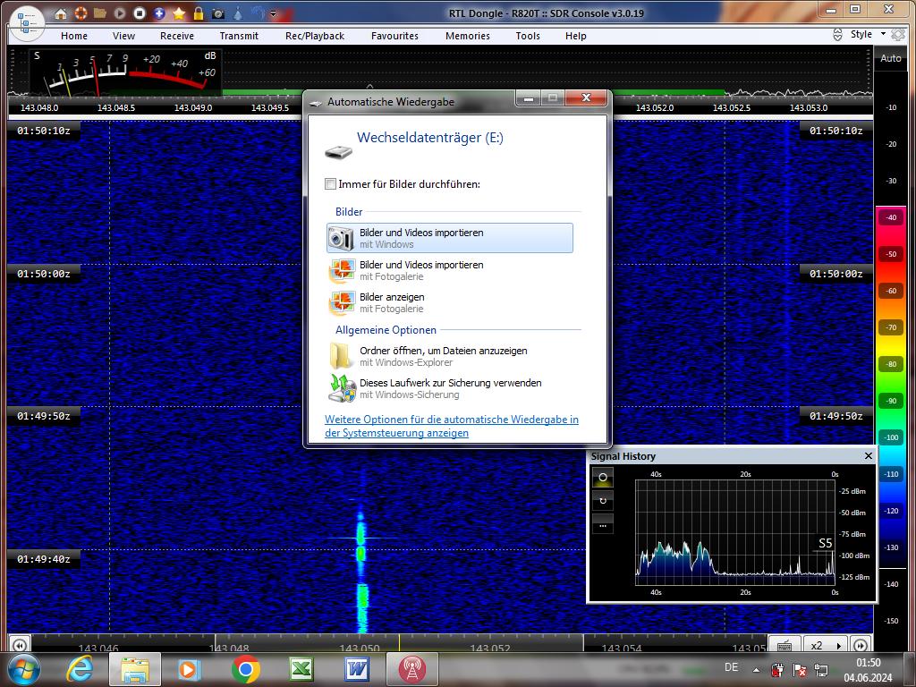
Task: Click the circle button in Signal History
Action: 603,478
